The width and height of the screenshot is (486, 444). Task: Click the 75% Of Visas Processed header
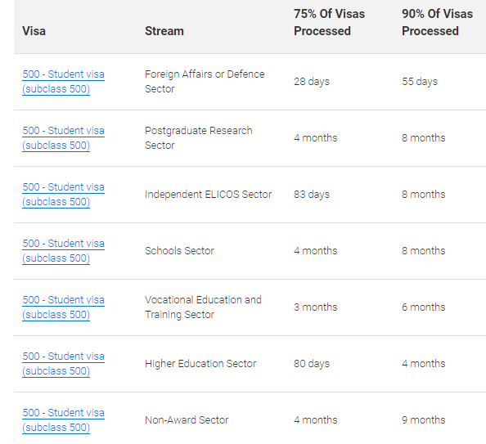[x=329, y=22]
